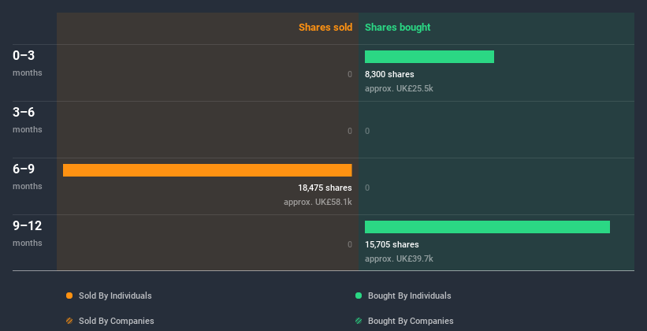Select the green 9–12 months bought bar
The height and width of the screenshot is (331, 647).
487,227
